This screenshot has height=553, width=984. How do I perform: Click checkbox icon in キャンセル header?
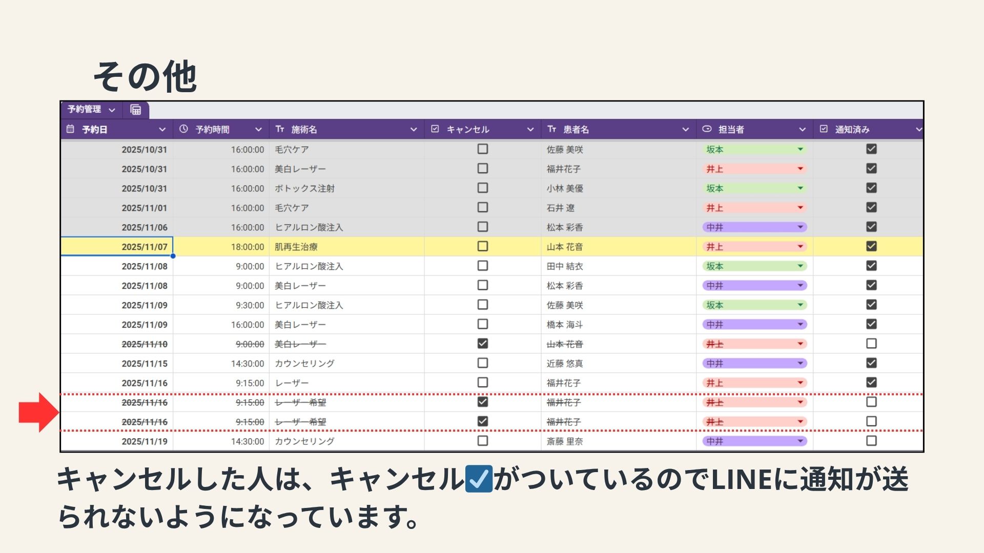click(x=435, y=129)
